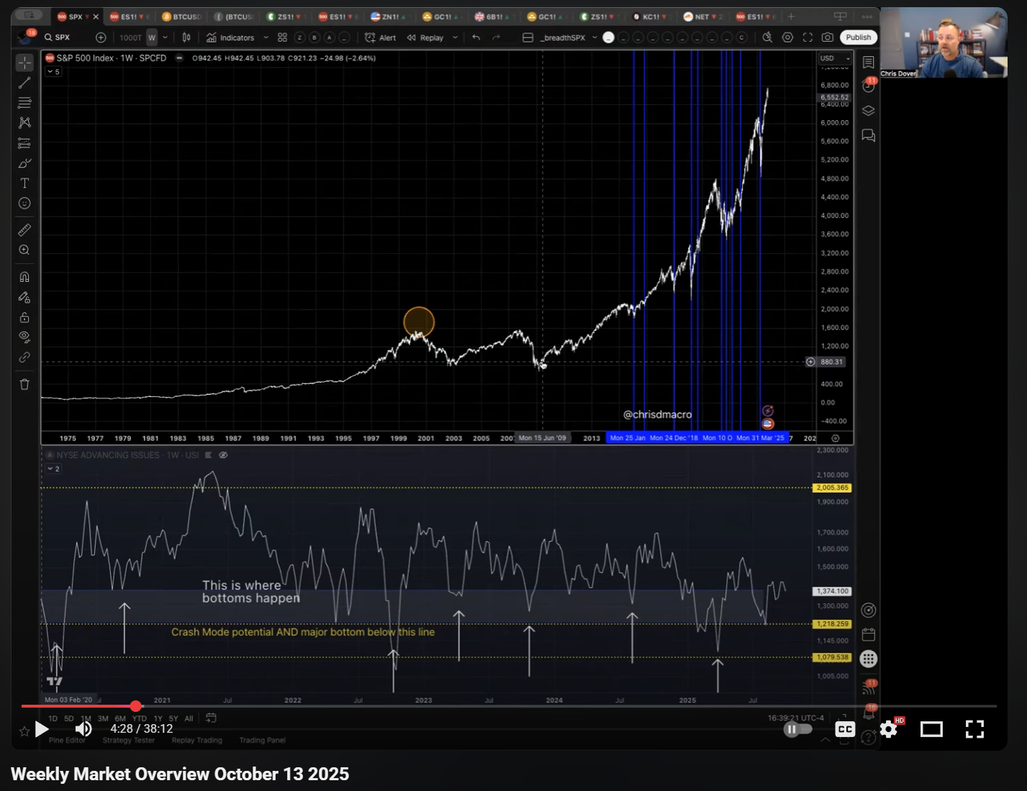Open the Indicators button
The image size is (1027, 791).
pos(230,37)
